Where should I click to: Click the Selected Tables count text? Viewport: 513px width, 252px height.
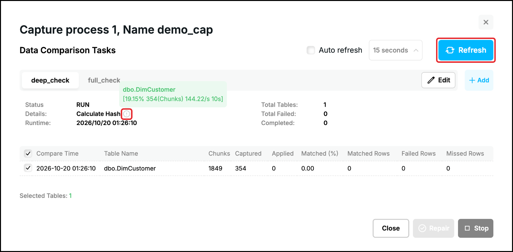(45, 196)
